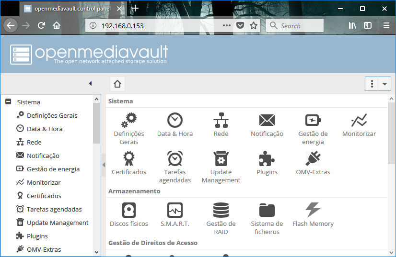Select Certificados in sidebar tree
The image size is (396, 257).
(x=44, y=196)
